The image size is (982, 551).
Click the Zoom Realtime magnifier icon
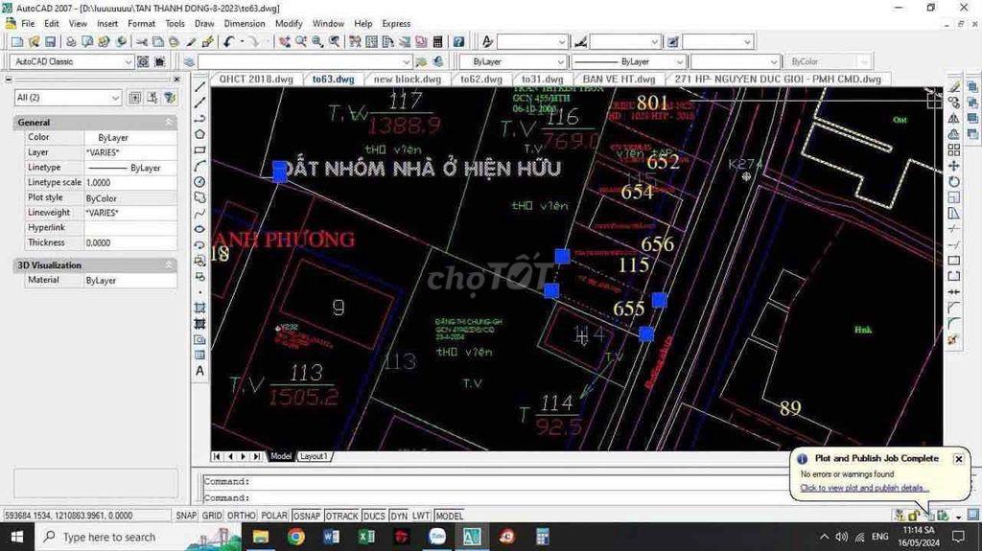coord(301,42)
